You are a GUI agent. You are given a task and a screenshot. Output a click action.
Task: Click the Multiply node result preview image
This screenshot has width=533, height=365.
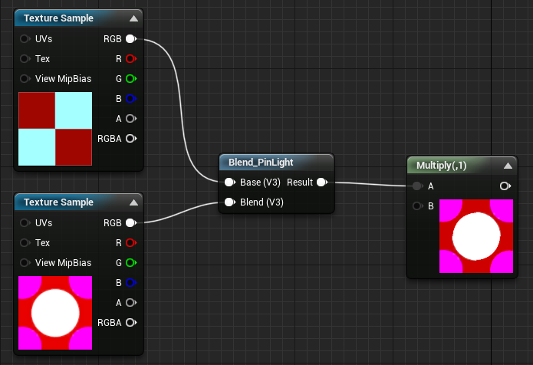point(476,236)
